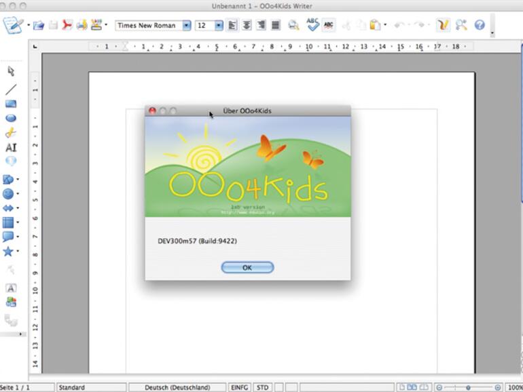523x392 pixels.
Task: Open the Flowchart shapes dropdown
Action: [18, 222]
